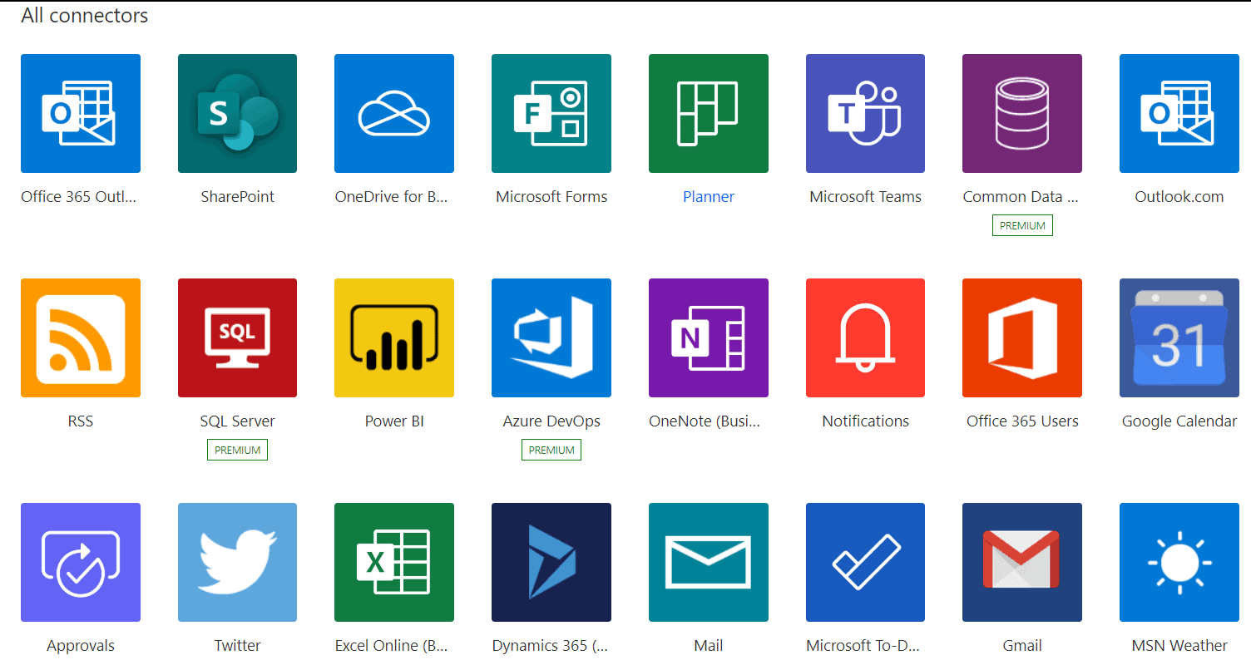Click the PREMIUM badge under SQL Server

coord(237,450)
